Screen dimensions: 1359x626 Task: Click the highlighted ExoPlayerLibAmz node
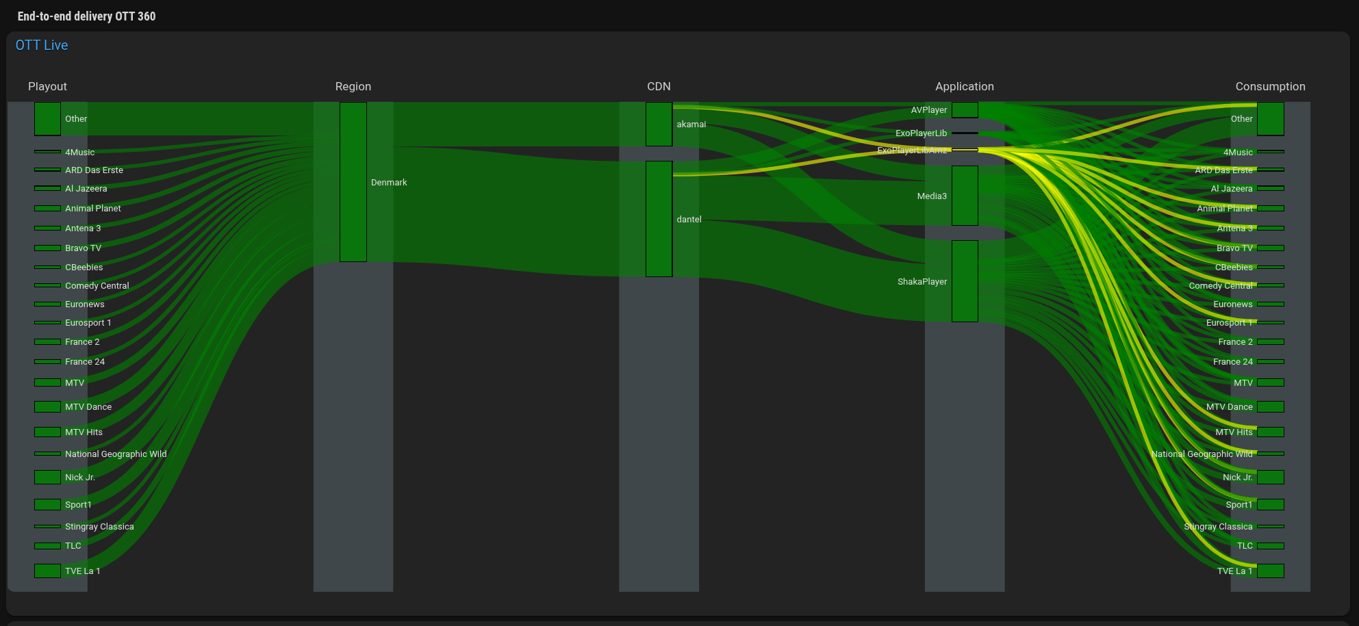(964, 150)
